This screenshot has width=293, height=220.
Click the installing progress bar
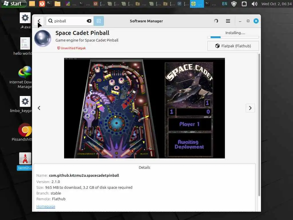tap(233, 37)
